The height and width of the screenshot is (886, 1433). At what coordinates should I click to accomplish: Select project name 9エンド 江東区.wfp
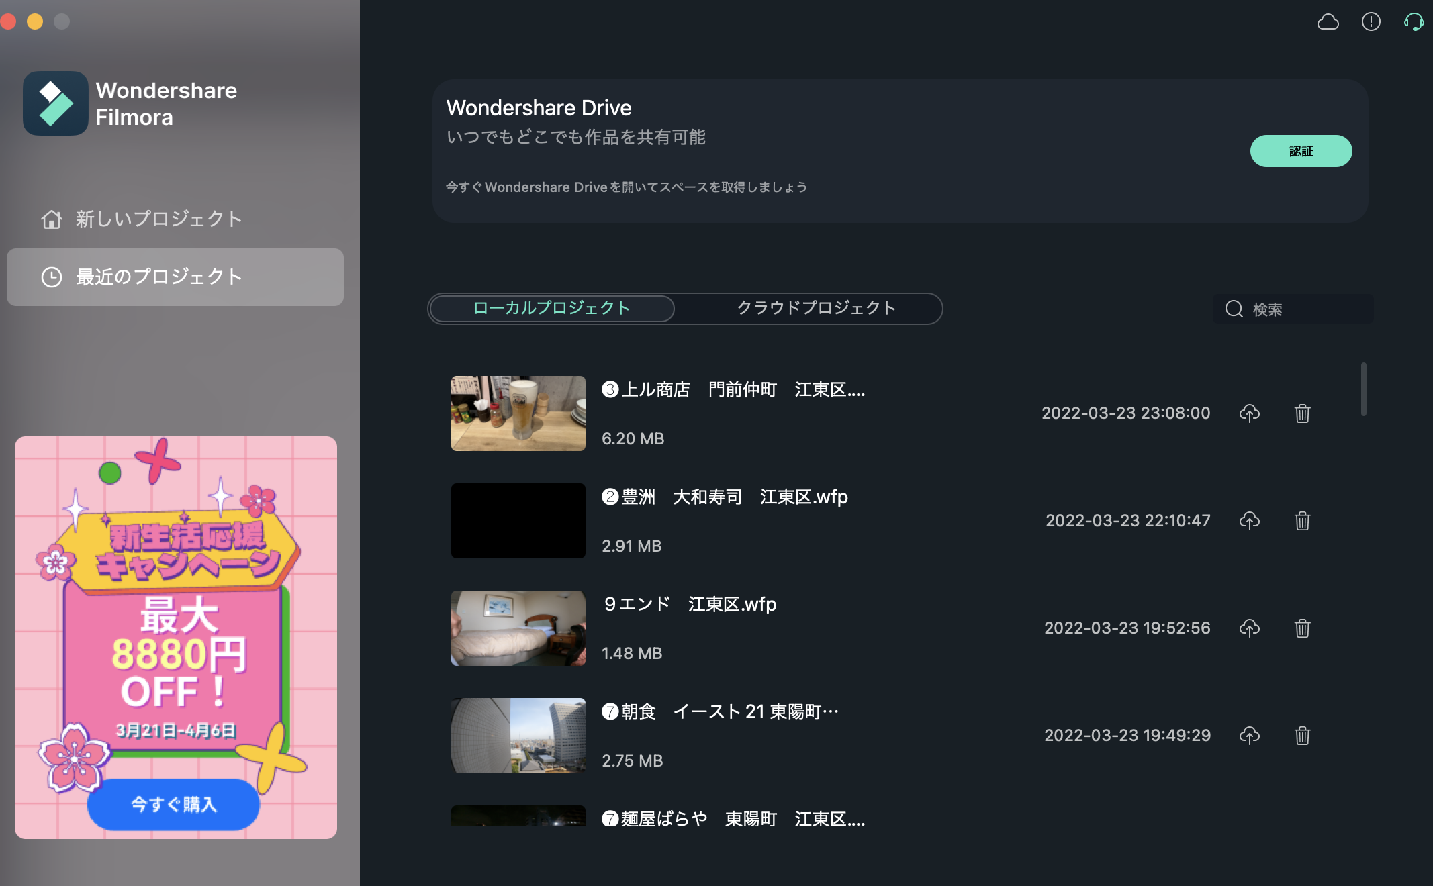690,605
